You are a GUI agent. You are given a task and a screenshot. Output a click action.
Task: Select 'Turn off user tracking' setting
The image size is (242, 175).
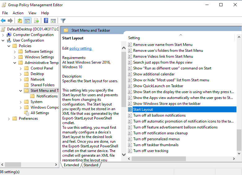(151, 151)
